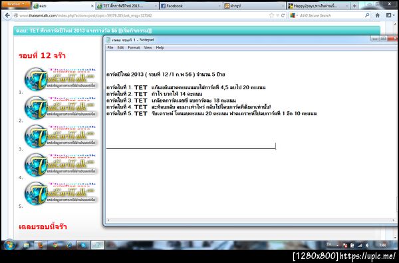Open the orange Firefox menu button
Screen dimensions: 399x263
(16, 5)
